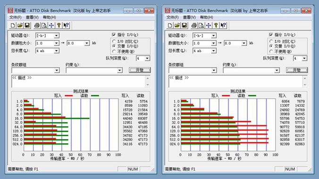This screenshot has width=319, height=179.
Task: Open the 驱动器 drive dropdown in left window
Action: coord(56,35)
